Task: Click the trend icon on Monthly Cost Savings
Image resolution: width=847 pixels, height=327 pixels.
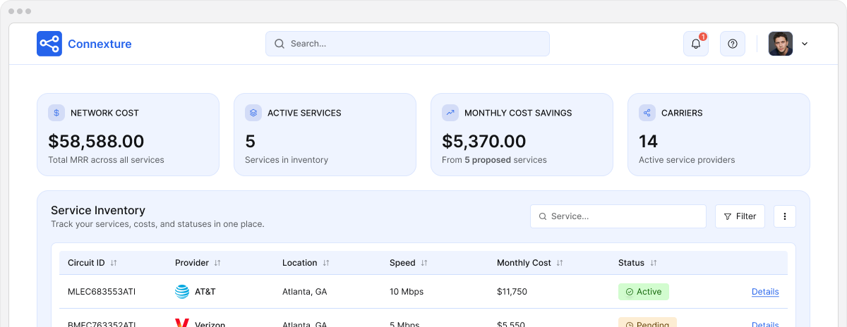Action: point(450,113)
